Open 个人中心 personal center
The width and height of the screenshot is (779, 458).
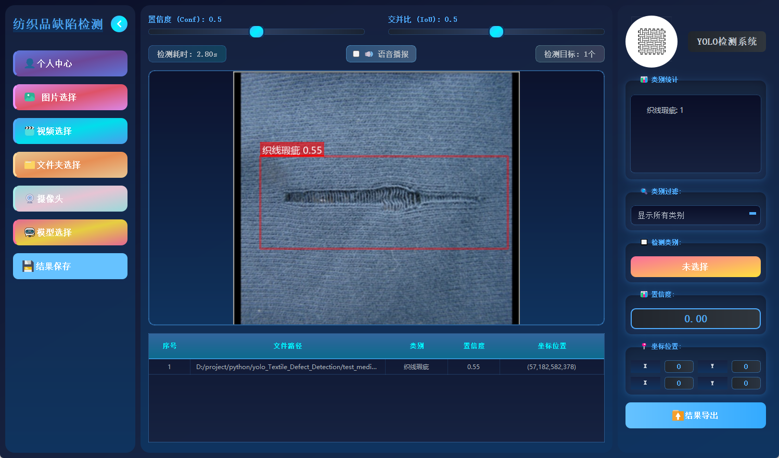70,63
